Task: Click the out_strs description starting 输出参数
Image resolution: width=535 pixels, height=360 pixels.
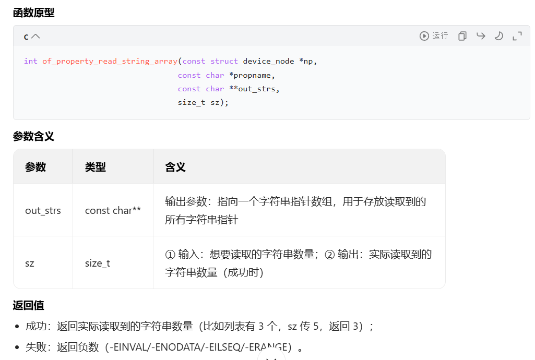Action: pyautogui.click(x=295, y=210)
